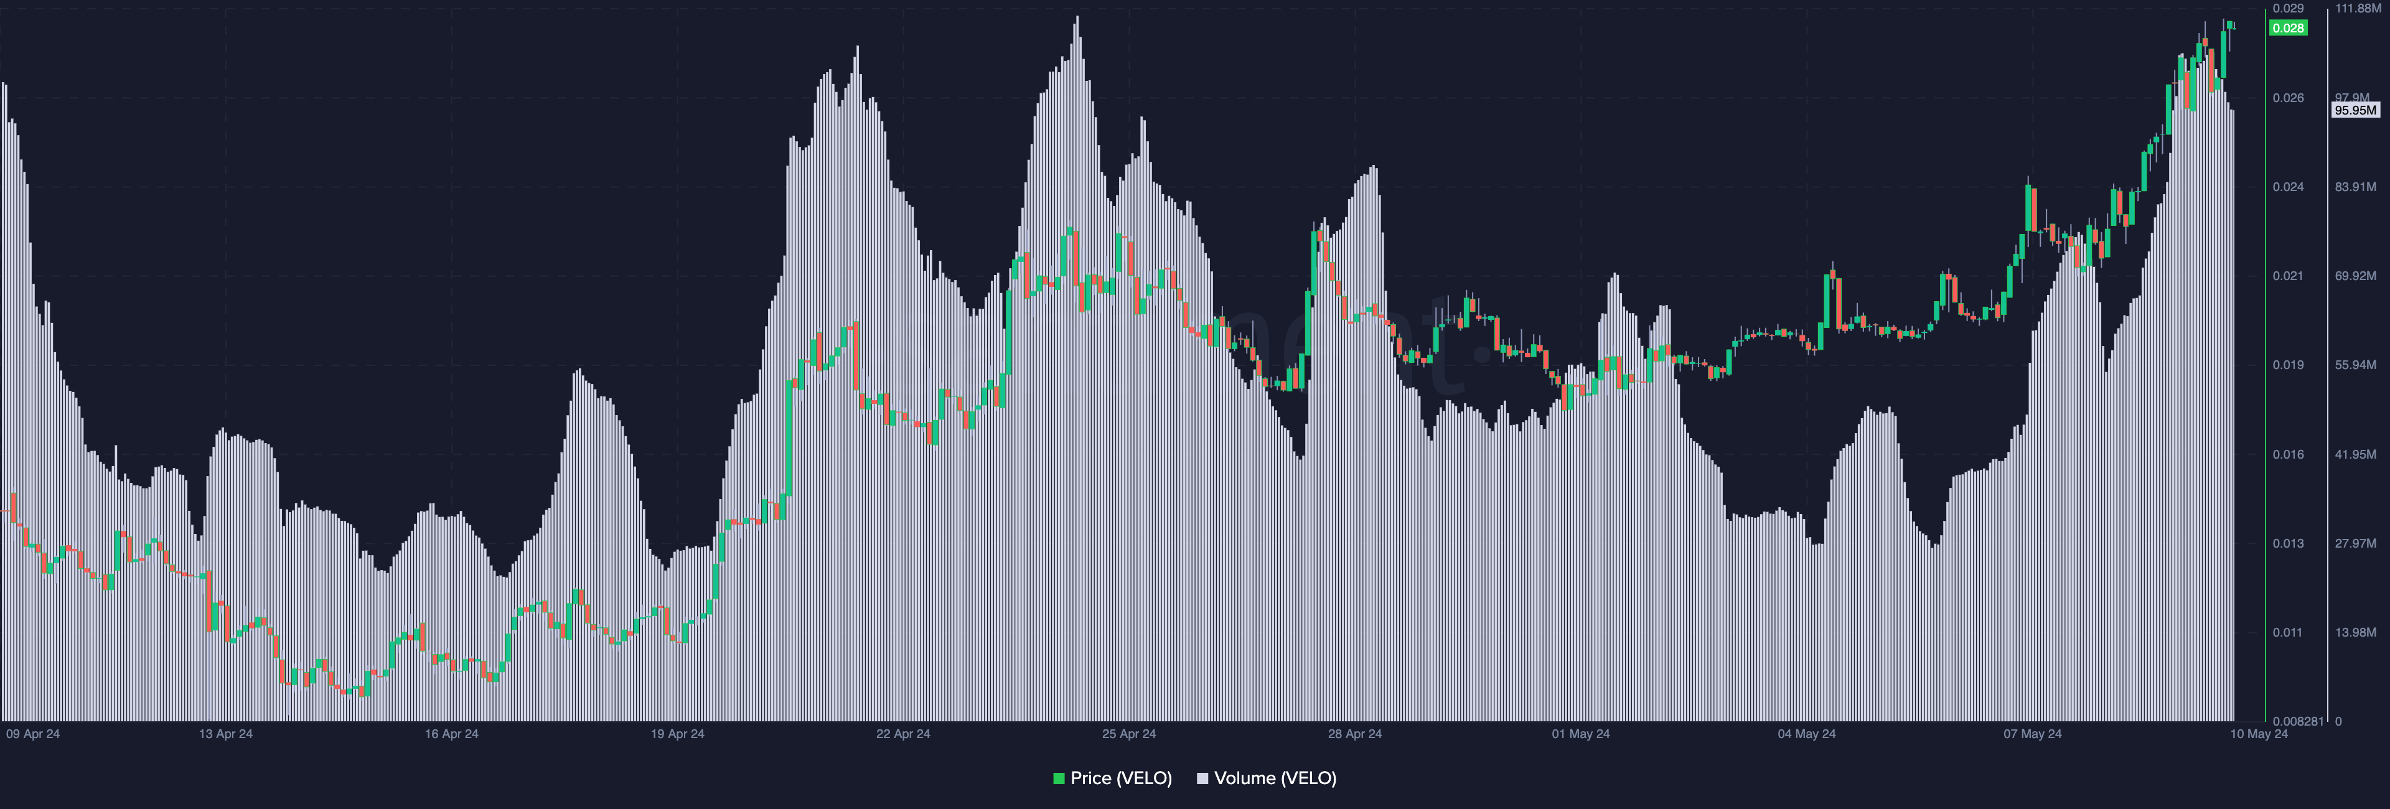
Task: Select the 25 Apr 24 date label
Action: [1129, 734]
